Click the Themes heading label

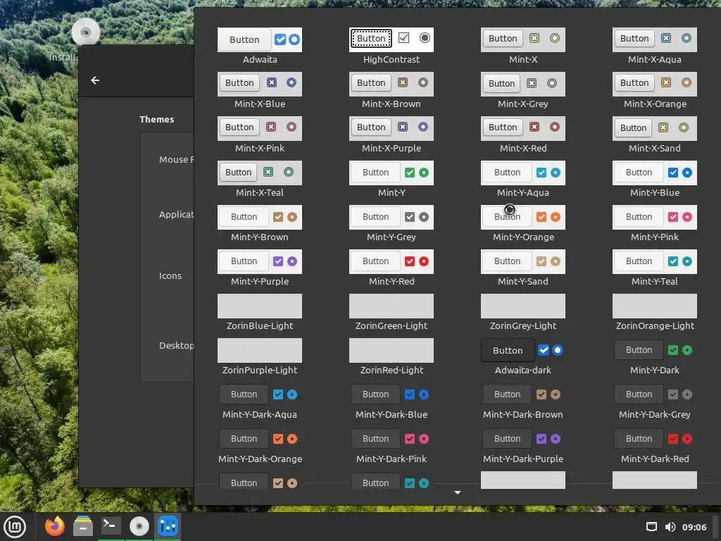click(x=157, y=120)
